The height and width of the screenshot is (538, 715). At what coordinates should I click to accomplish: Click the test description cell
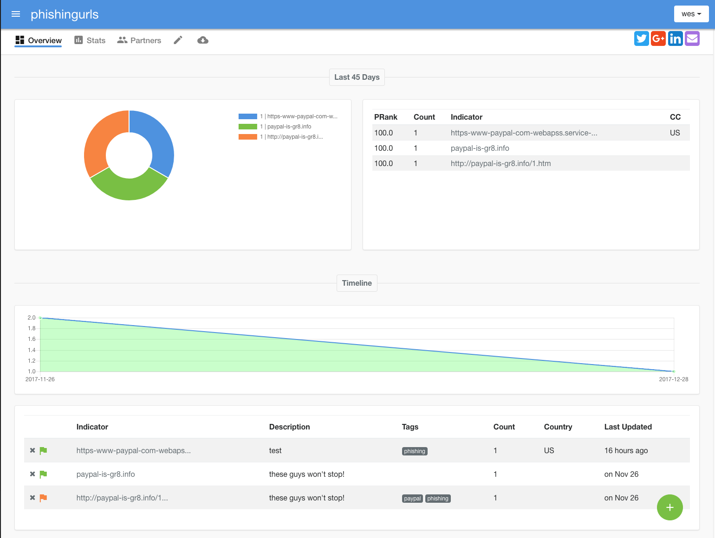(x=275, y=450)
